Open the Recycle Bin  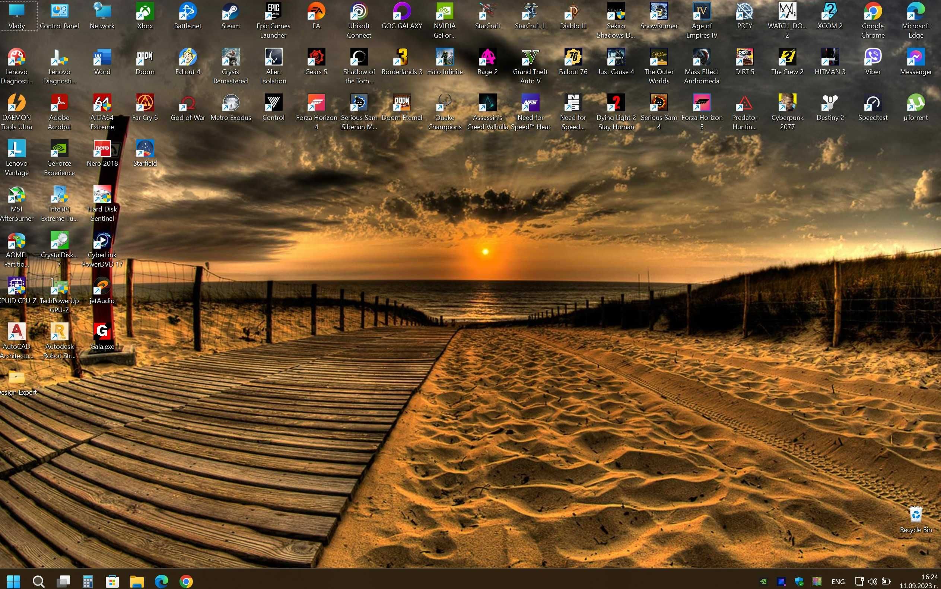(916, 520)
